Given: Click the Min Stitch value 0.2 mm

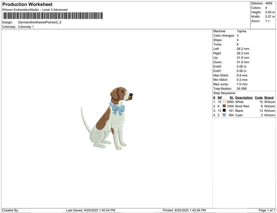Looking at the screenshot, I should [242, 80].
